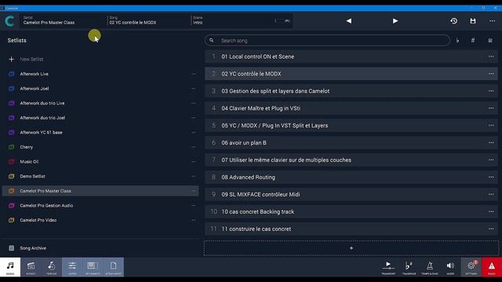502x282 pixels.
Task: Click the list layout icon beside search
Action: [490, 41]
